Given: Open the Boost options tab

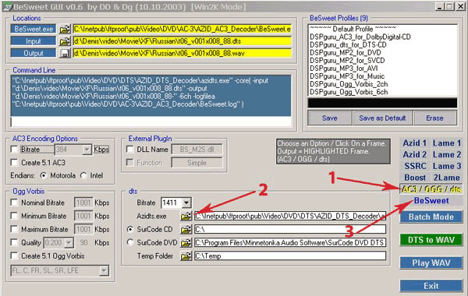Looking at the screenshot, I should point(415,178).
